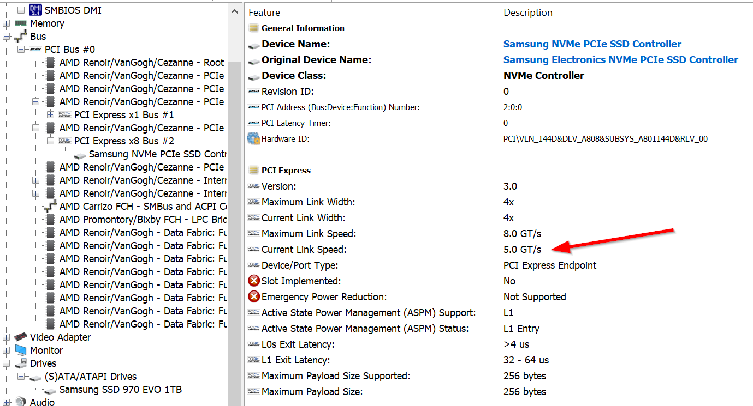This screenshot has width=753, height=406.
Task: Click the Memory module icon in tree
Action: point(21,23)
